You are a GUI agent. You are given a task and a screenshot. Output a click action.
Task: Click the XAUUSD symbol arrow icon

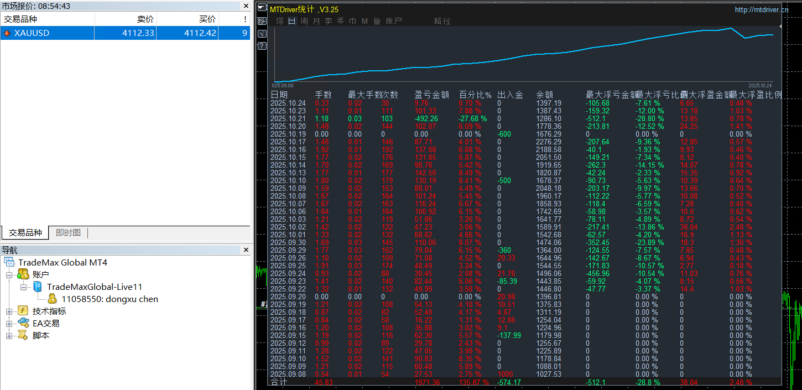click(x=7, y=33)
